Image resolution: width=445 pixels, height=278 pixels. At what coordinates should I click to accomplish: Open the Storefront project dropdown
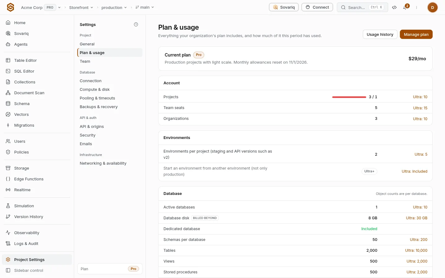coord(81,7)
